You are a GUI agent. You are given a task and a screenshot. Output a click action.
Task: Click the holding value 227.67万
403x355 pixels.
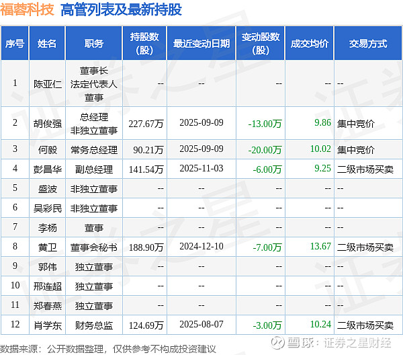pos(146,124)
